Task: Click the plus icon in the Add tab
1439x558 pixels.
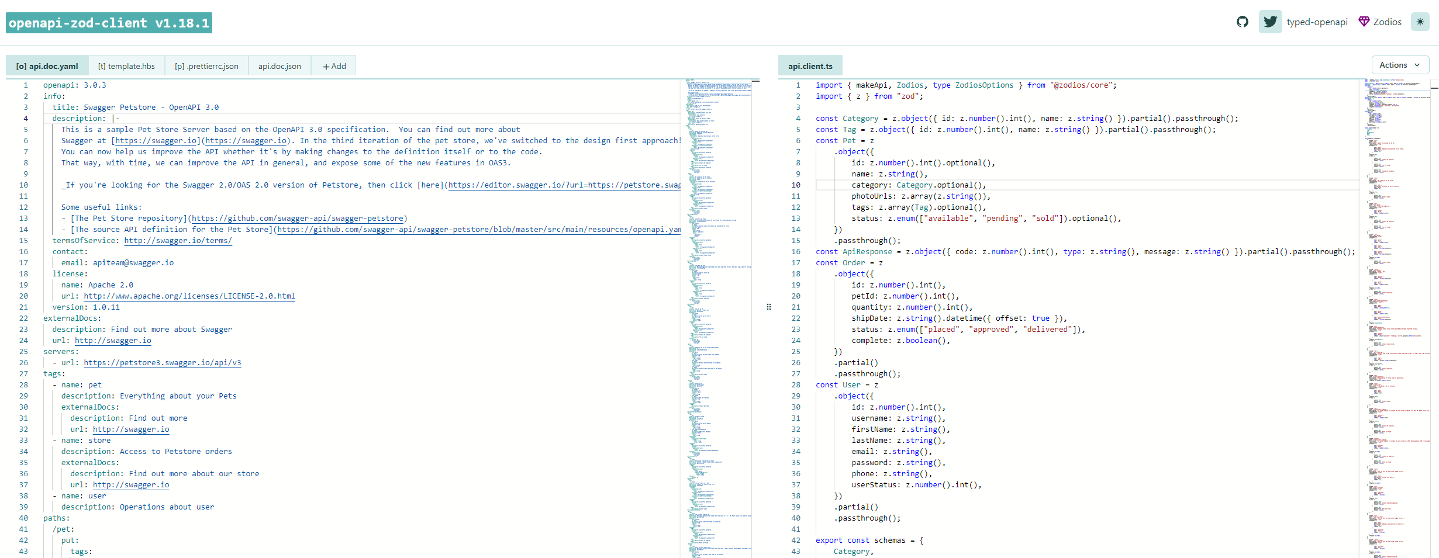Action: tap(326, 67)
